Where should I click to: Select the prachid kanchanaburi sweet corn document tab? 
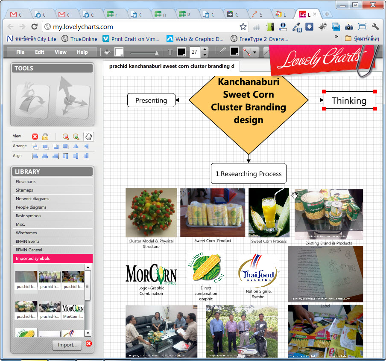point(172,66)
